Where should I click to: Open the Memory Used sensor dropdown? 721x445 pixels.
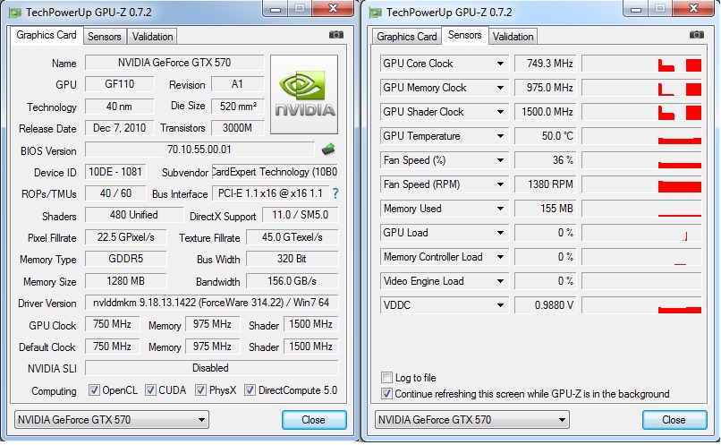tap(500, 209)
